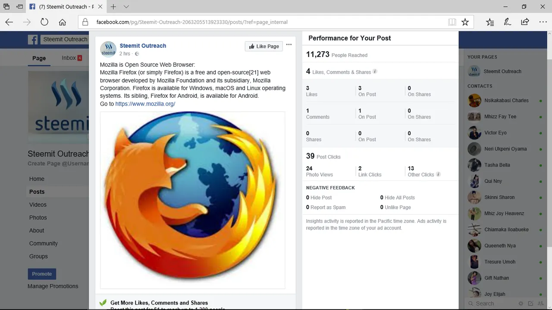The image size is (552, 310).
Task: Click the Steemit Outreach page profile picture
Action: coord(58,107)
